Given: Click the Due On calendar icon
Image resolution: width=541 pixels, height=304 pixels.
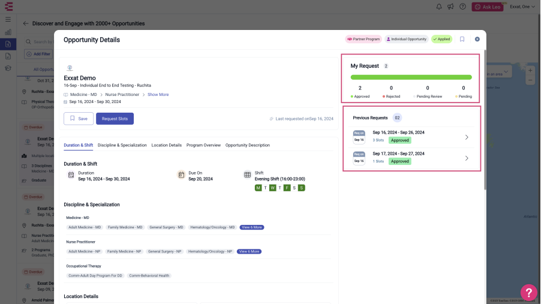Looking at the screenshot, I should (x=181, y=175).
